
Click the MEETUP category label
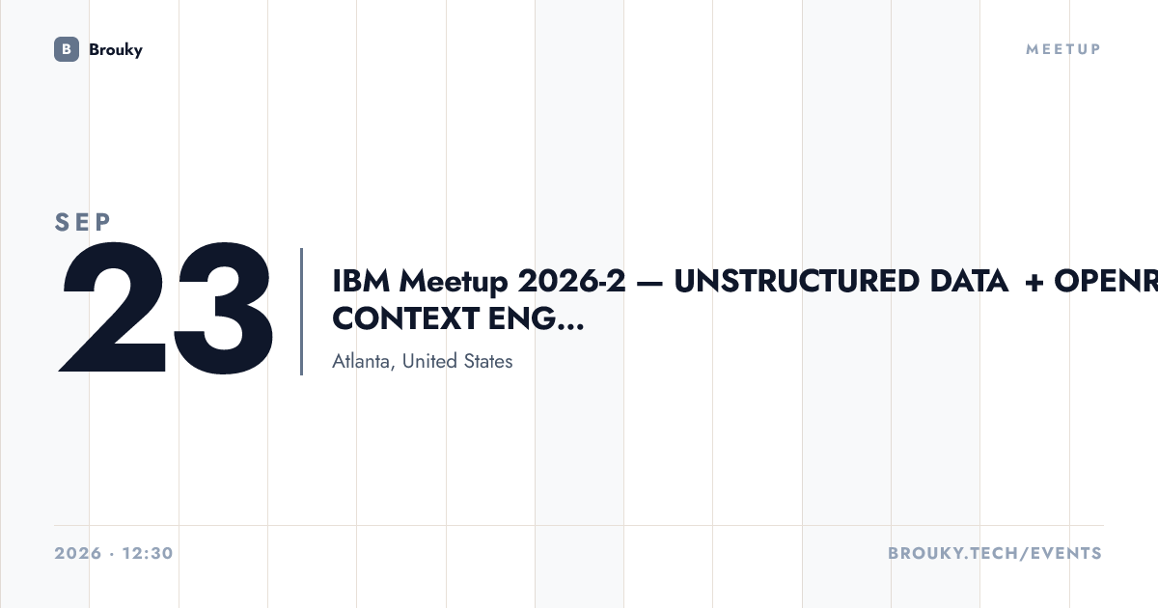tap(1062, 49)
